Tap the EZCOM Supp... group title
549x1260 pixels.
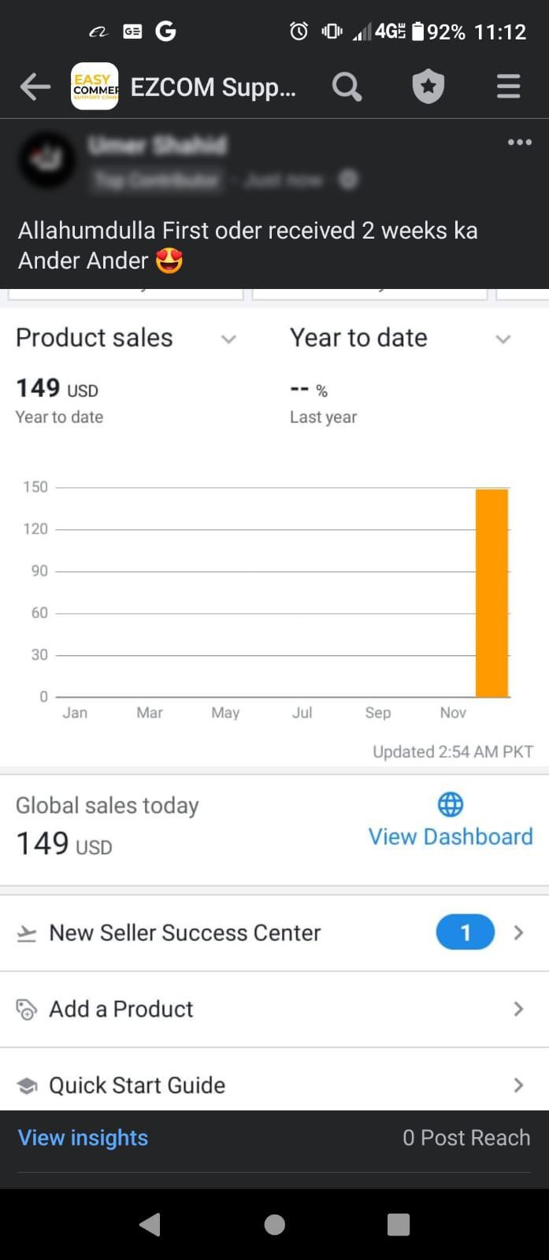click(x=213, y=87)
